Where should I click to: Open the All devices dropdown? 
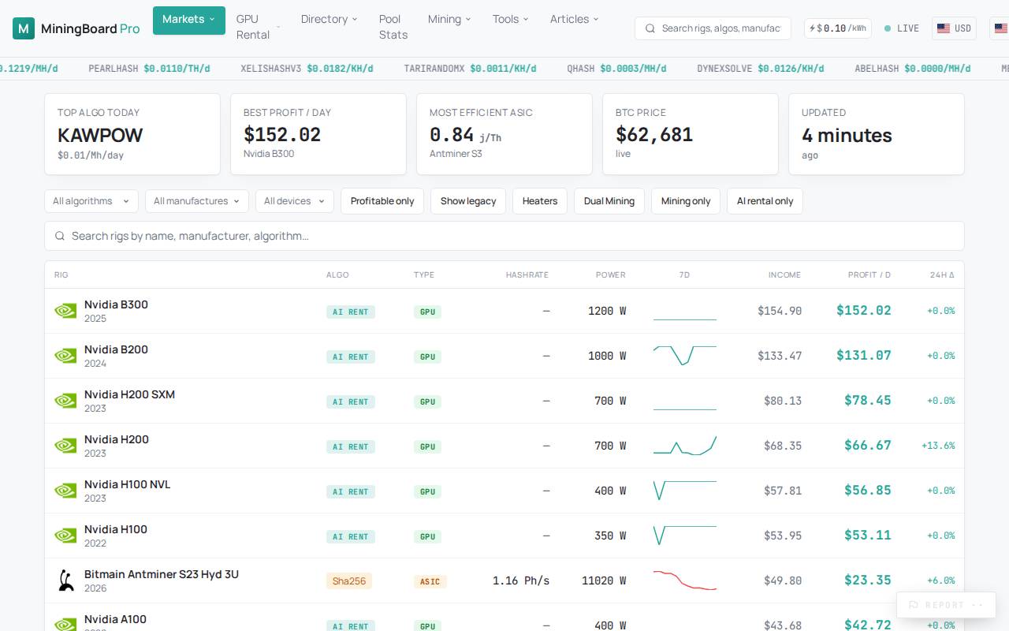pyautogui.click(x=295, y=201)
